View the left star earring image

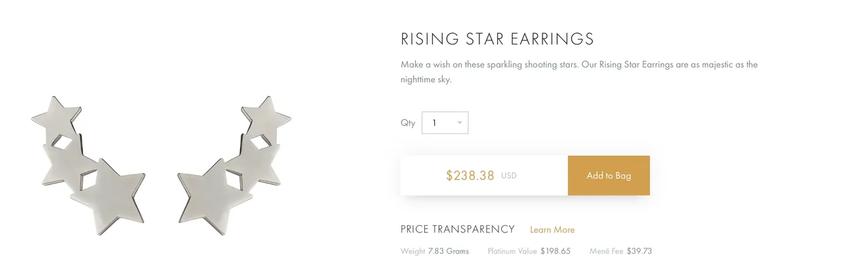[x=88, y=166]
